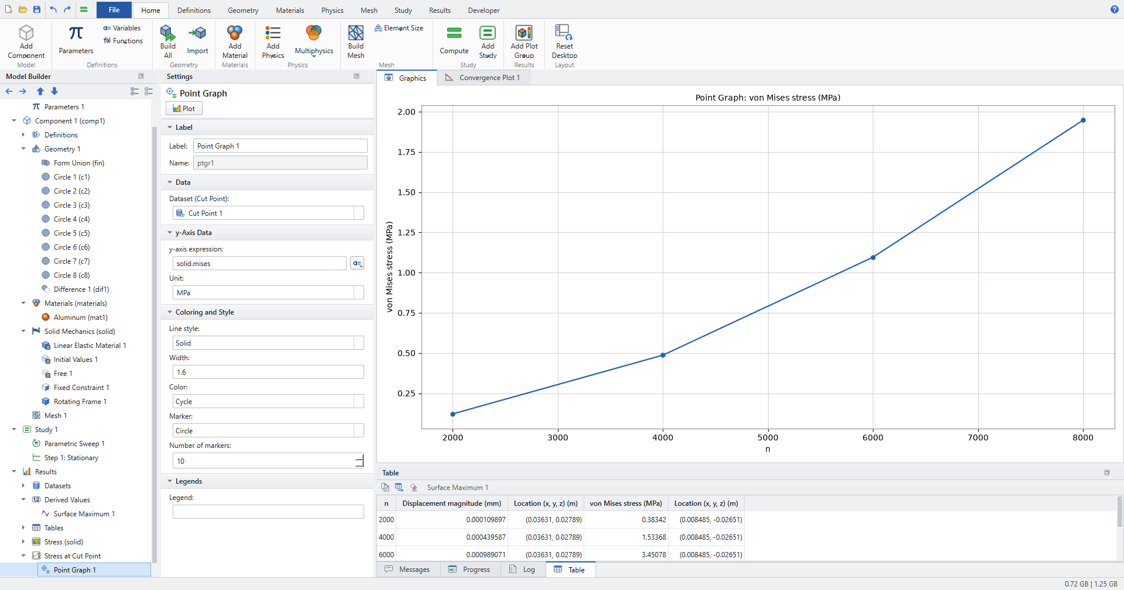The height and width of the screenshot is (590, 1124).
Task: Click the Reset Desktop icon
Action: pyautogui.click(x=564, y=33)
